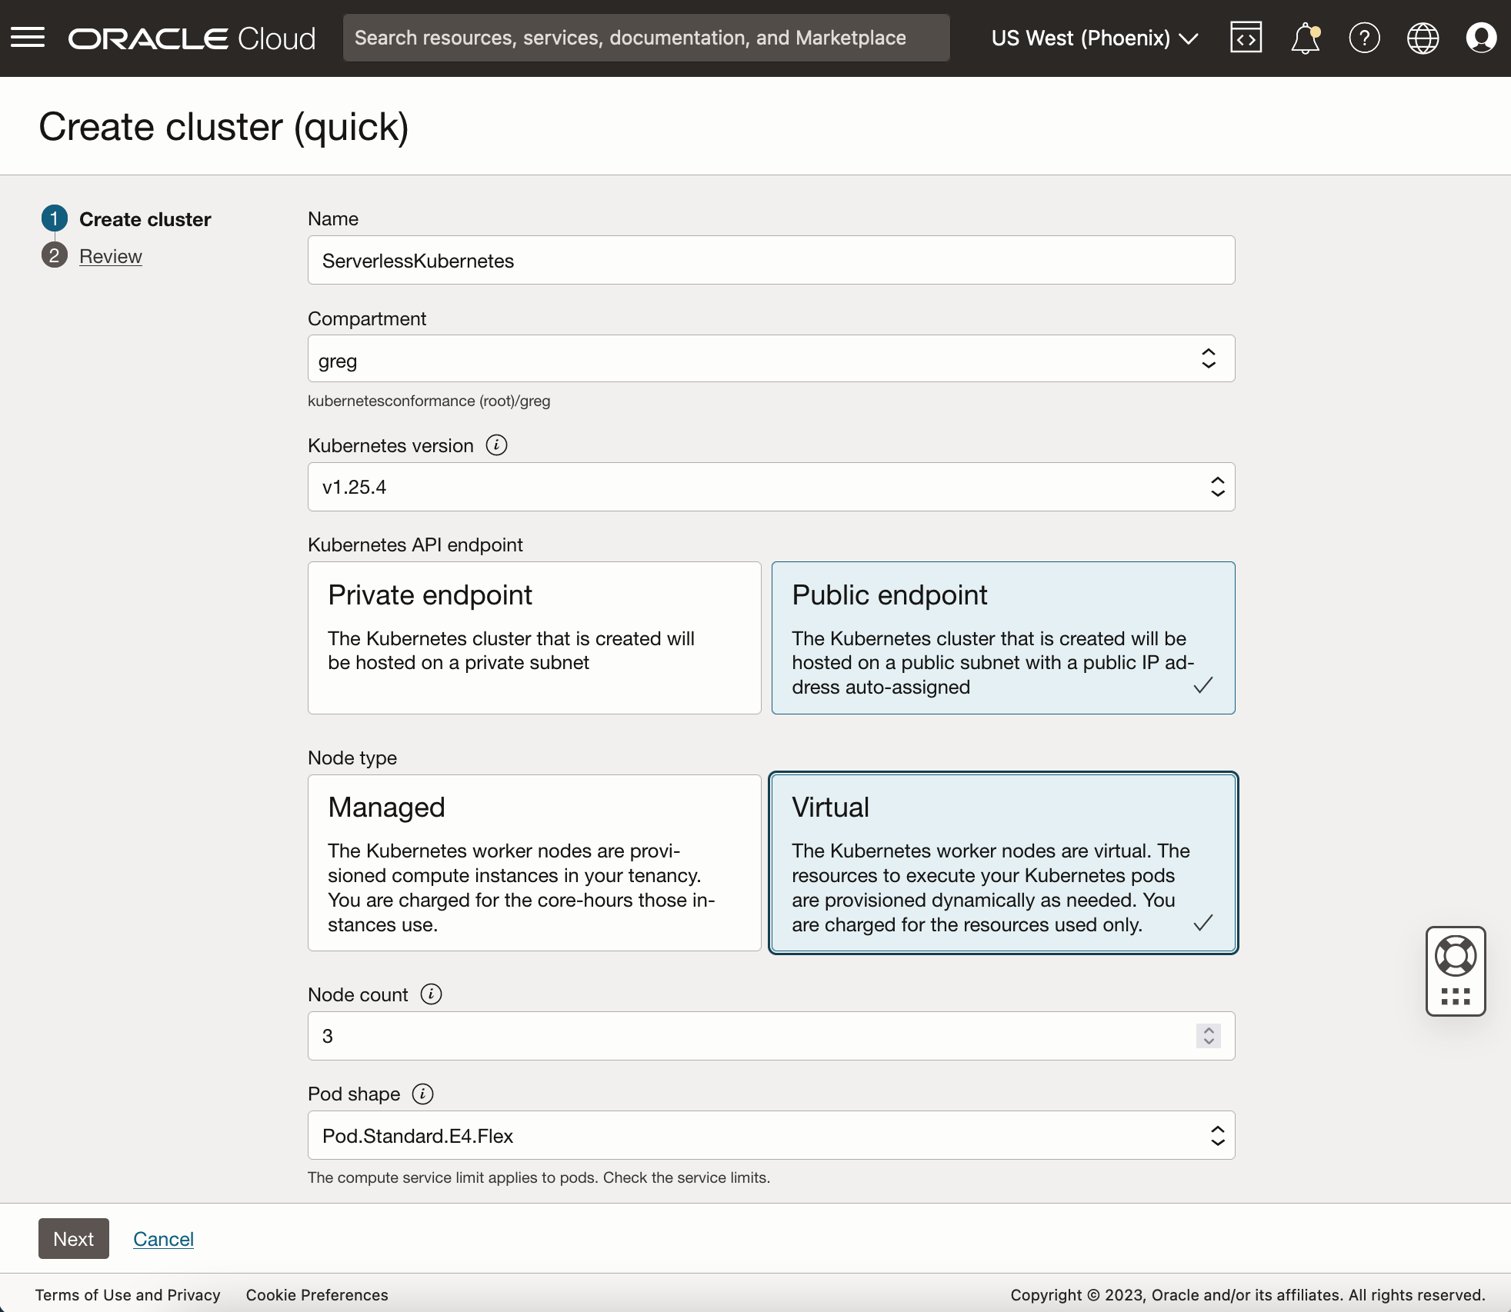Select the Managed node type
This screenshot has height=1312, width=1511.
(x=534, y=864)
